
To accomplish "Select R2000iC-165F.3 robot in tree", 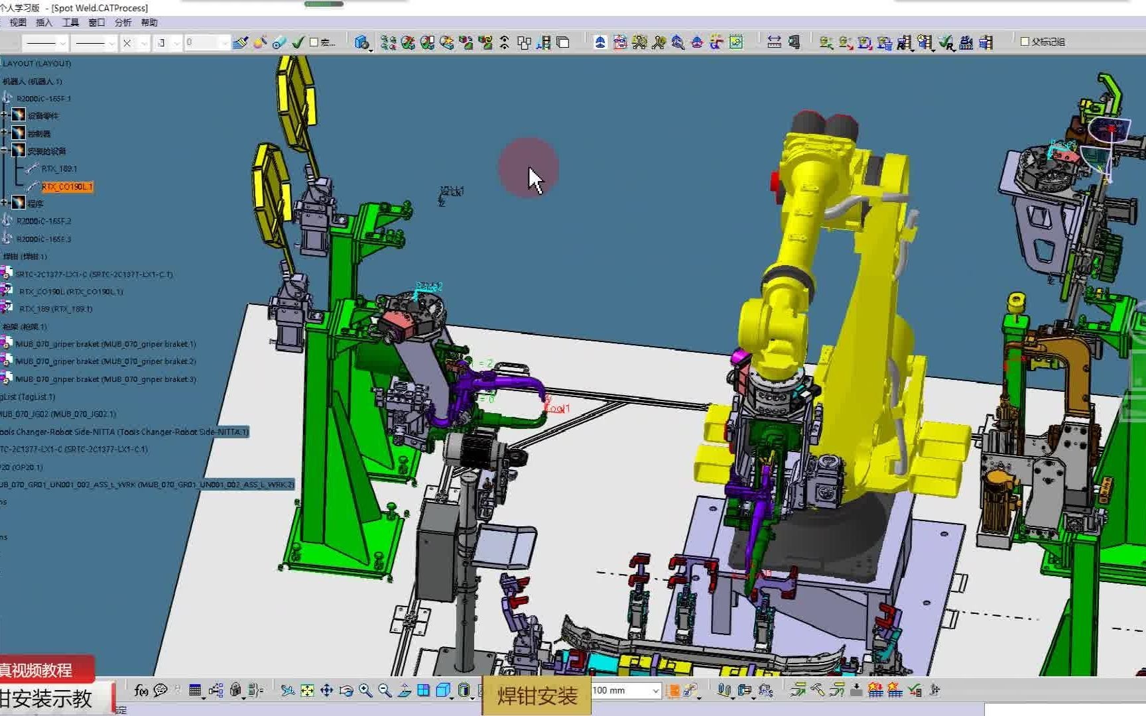I will point(43,239).
